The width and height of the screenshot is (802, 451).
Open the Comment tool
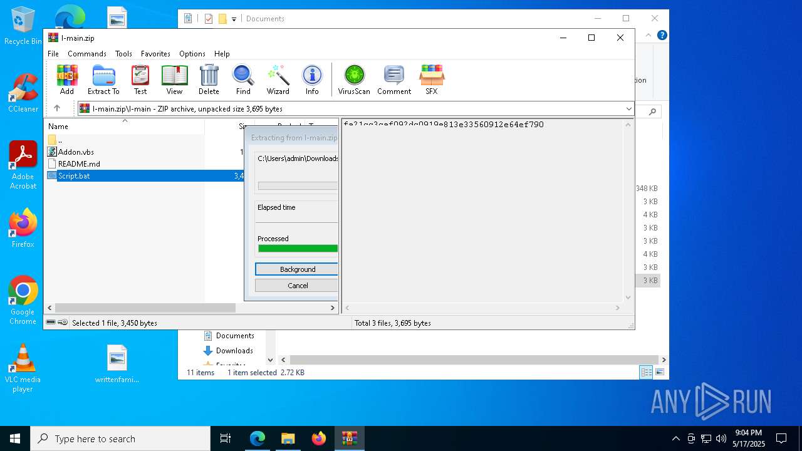tap(394, 80)
